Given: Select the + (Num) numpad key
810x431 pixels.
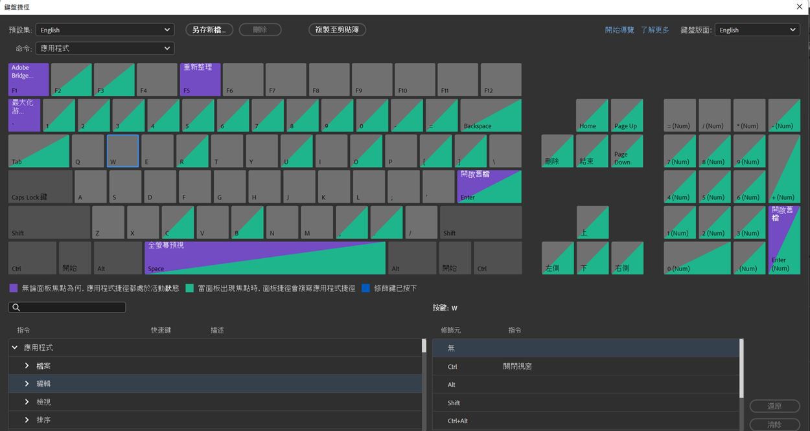Looking at the screenshot, I should tap(784, 169).
